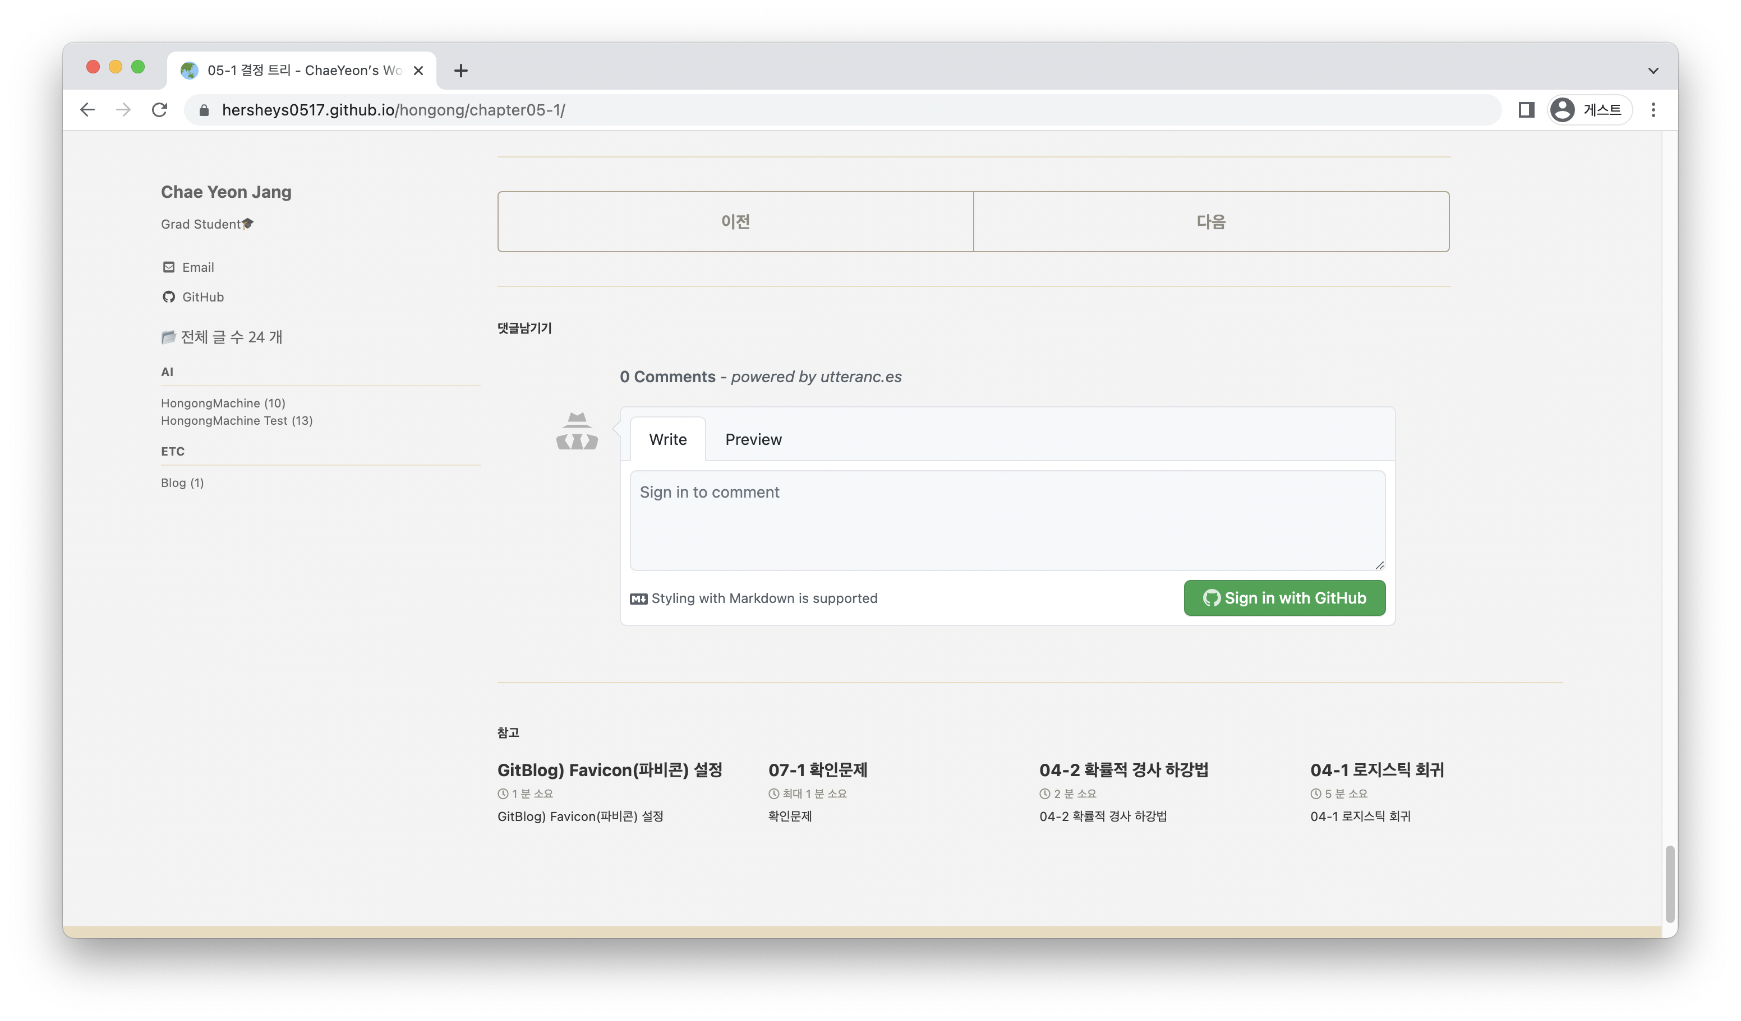Click the browser forward arrow
The height and width of the screenshot is (1021, 1741).
click(123, 110)
